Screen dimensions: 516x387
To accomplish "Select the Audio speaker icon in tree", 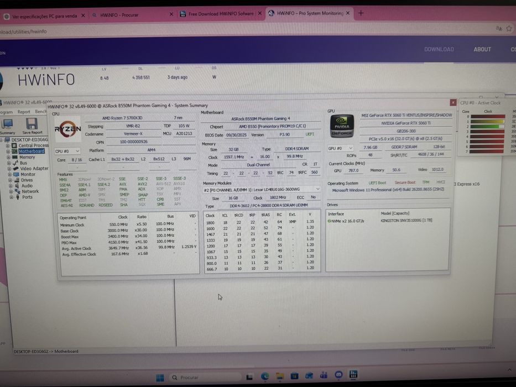I will coord(17,186).
